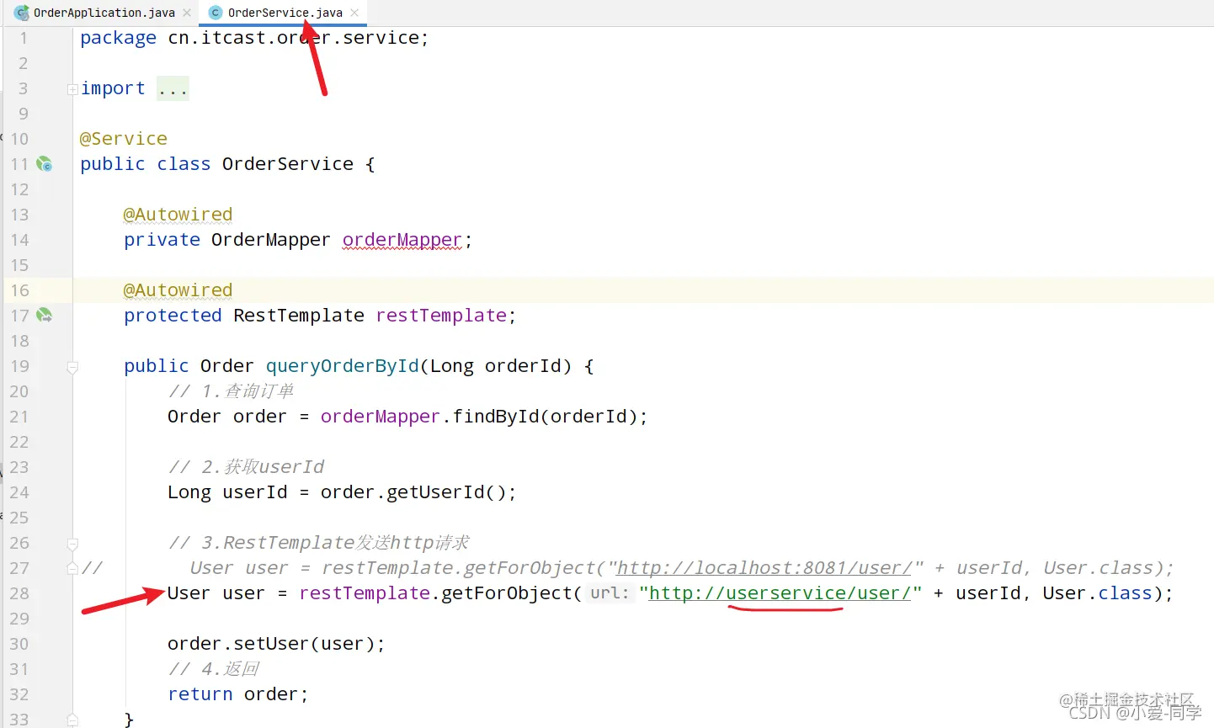
Task: Open the commented http://localhost:8081/user/ link
Action: coord(764,568)
